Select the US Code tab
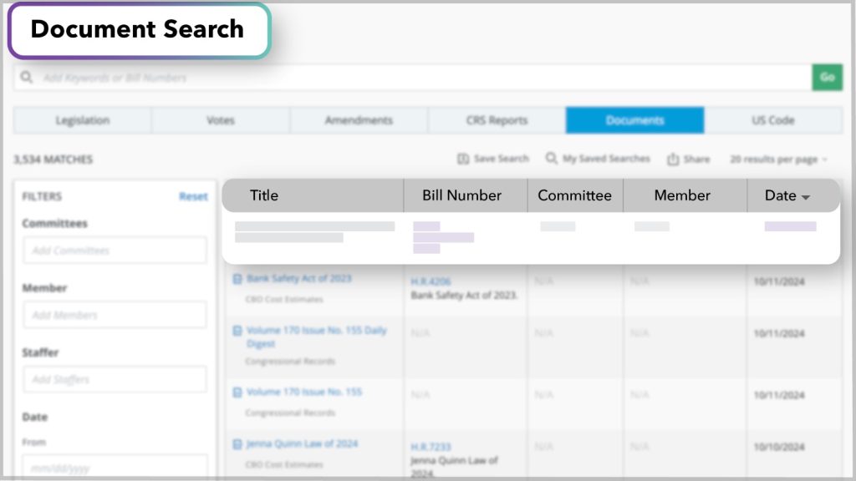Screen dimensions: 856x481 pos(771,120)
